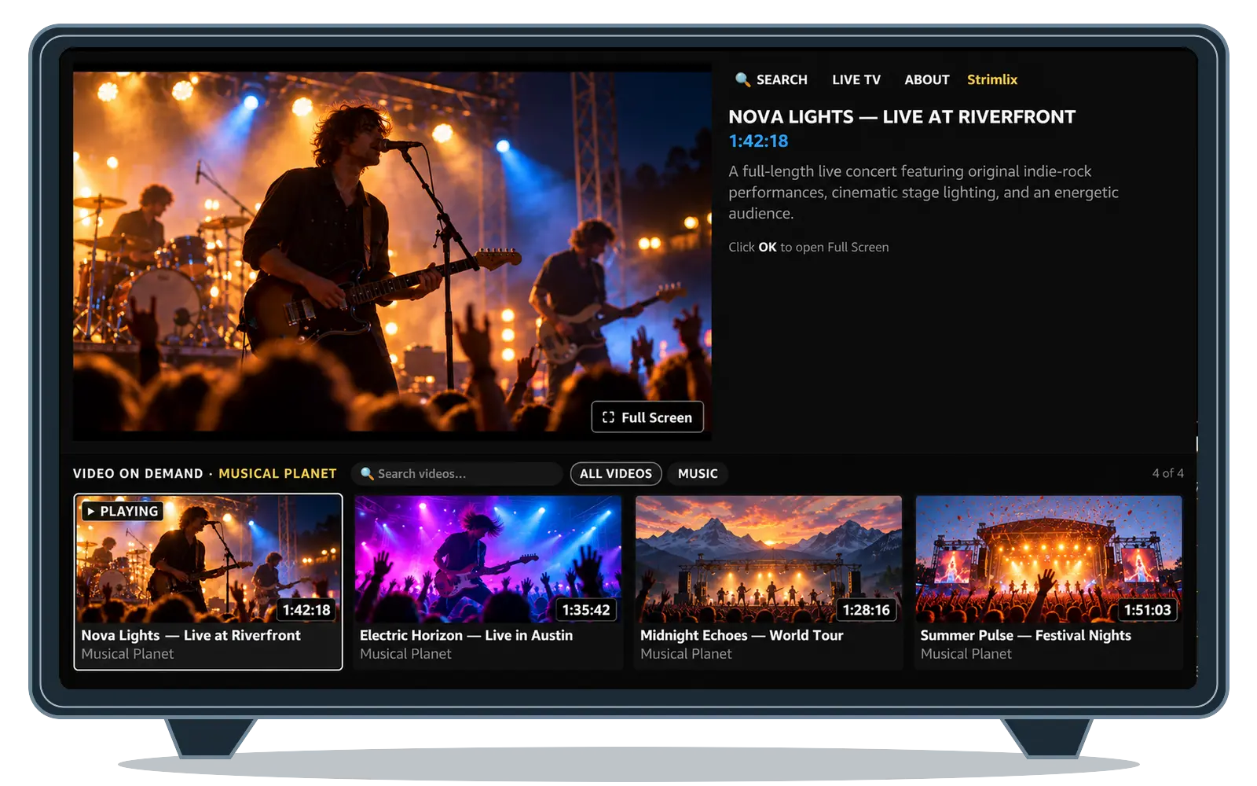Play Midnight Echoes — World Tour thumbnail
Viewport: 1257px width, 786px height.
(x=768, y=559)
